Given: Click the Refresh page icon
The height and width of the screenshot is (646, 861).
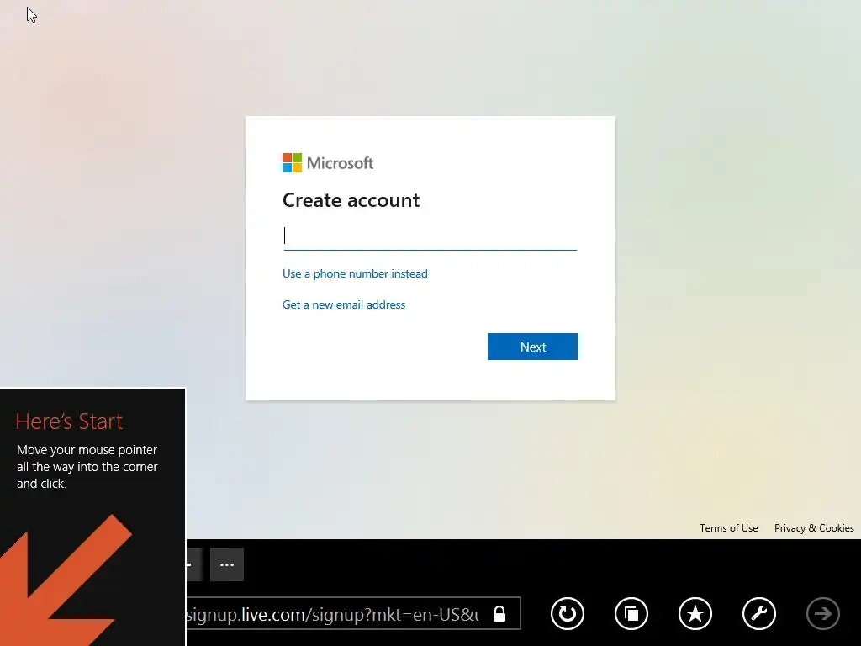Looking at the screenshot, I should pyautogui.click(x=568, y=613).
